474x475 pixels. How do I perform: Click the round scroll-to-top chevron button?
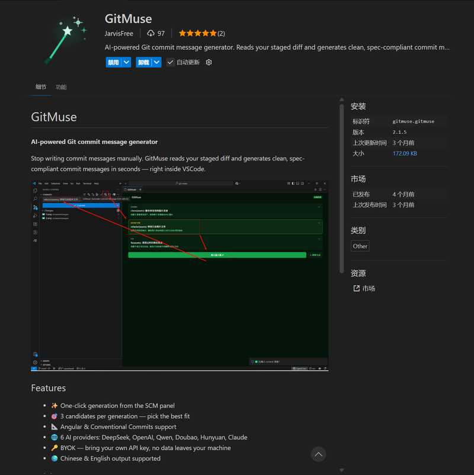(x=318, y=454)
